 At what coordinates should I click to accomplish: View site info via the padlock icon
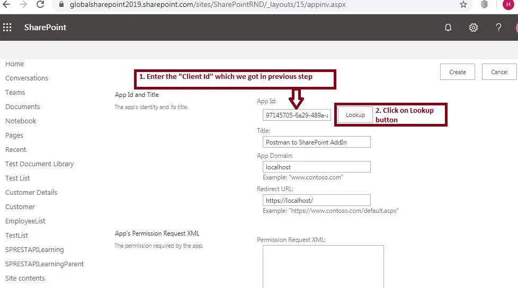pyautogui.click(x=61, y=5)
